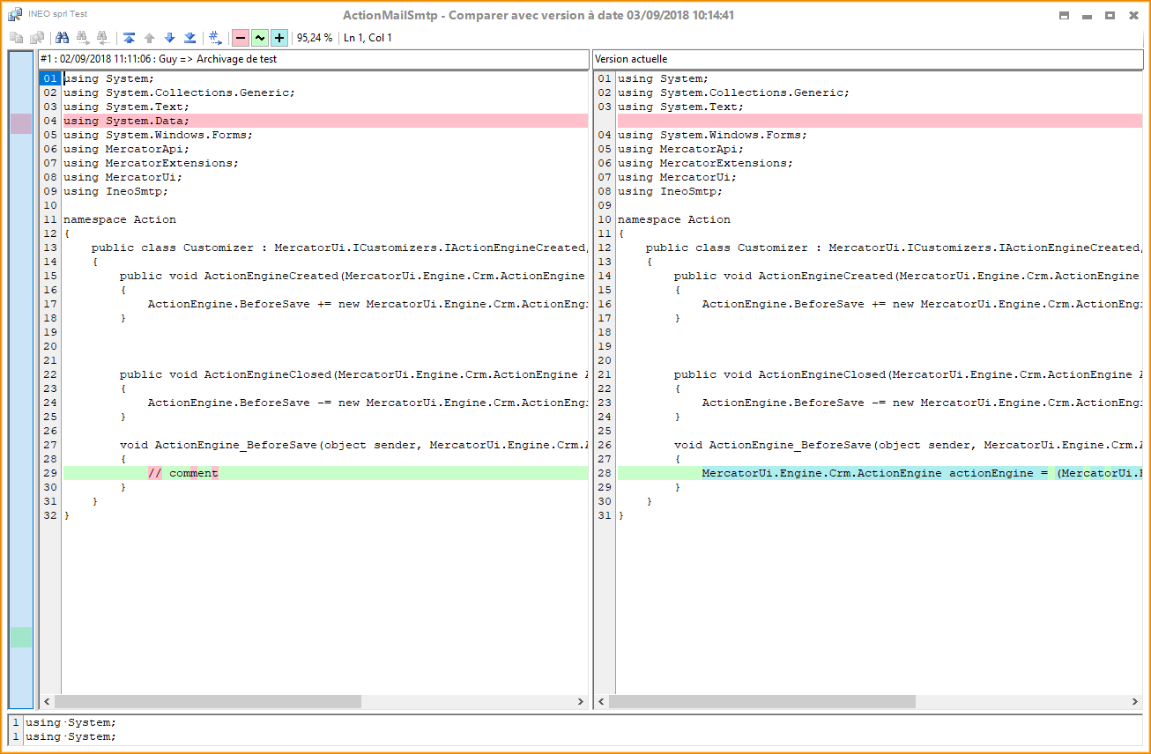Click the Find binoculars icon
Viewport: 1151px width, 754px height.
(x=62, y=38)
